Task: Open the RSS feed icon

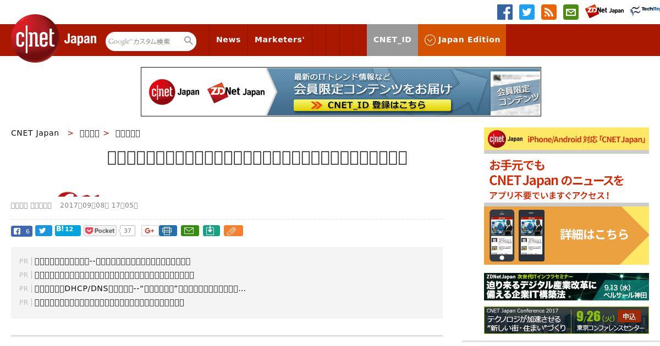Action: coord(549,12)
